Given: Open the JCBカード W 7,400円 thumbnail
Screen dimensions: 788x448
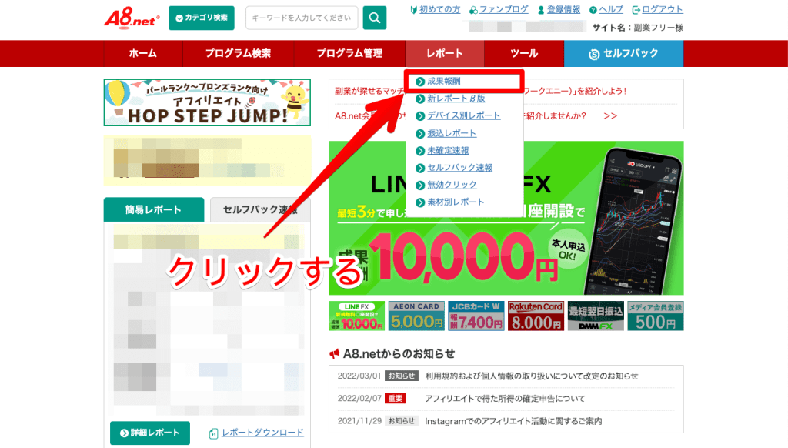Looking at the screenshot, I should point(476,316).
